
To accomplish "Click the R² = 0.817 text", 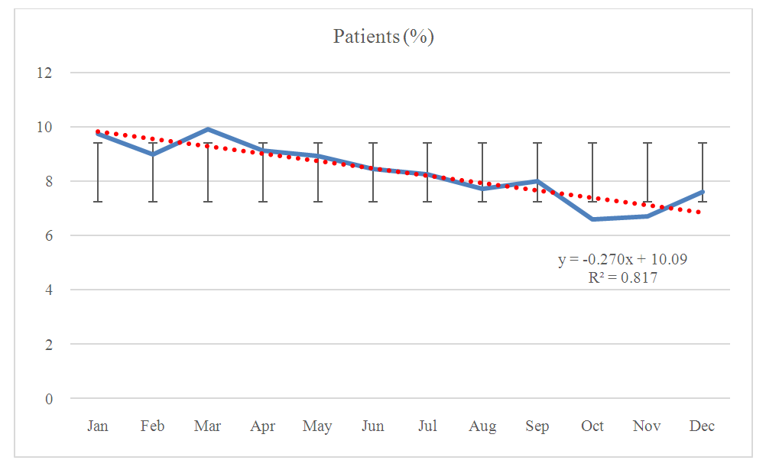I will pos(622,278).
